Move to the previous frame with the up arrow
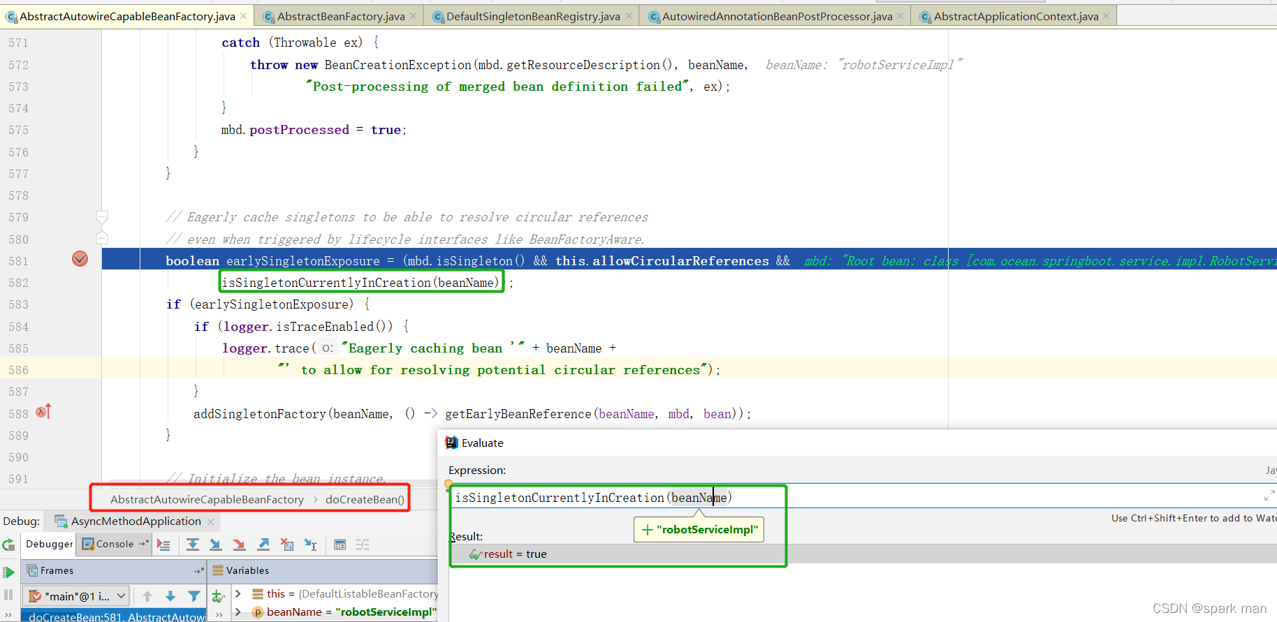This screenshot has width=1277, height=622. tap(147, 596)
